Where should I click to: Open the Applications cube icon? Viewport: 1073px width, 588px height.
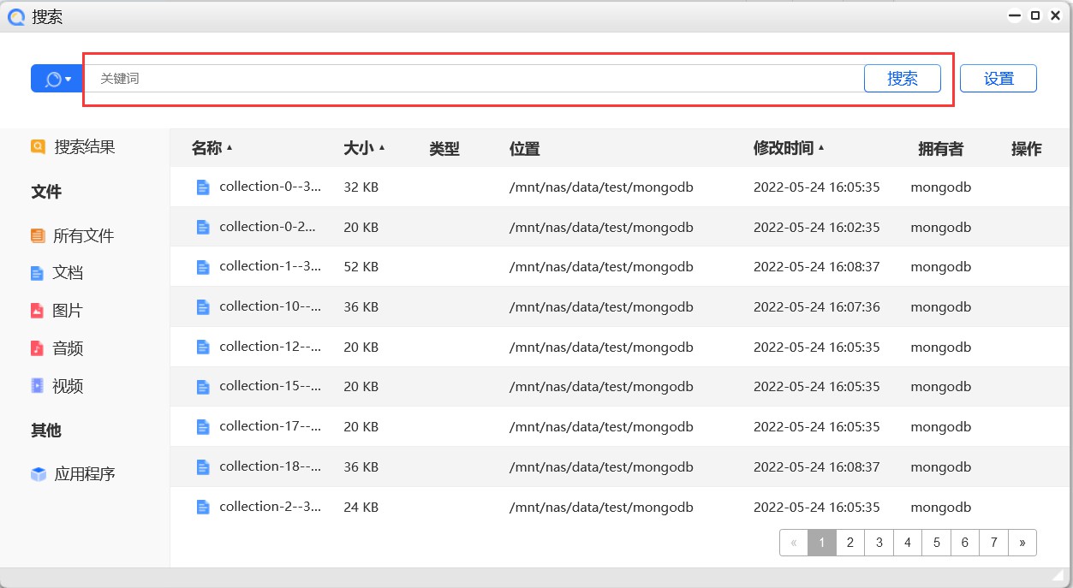point(39,474)
